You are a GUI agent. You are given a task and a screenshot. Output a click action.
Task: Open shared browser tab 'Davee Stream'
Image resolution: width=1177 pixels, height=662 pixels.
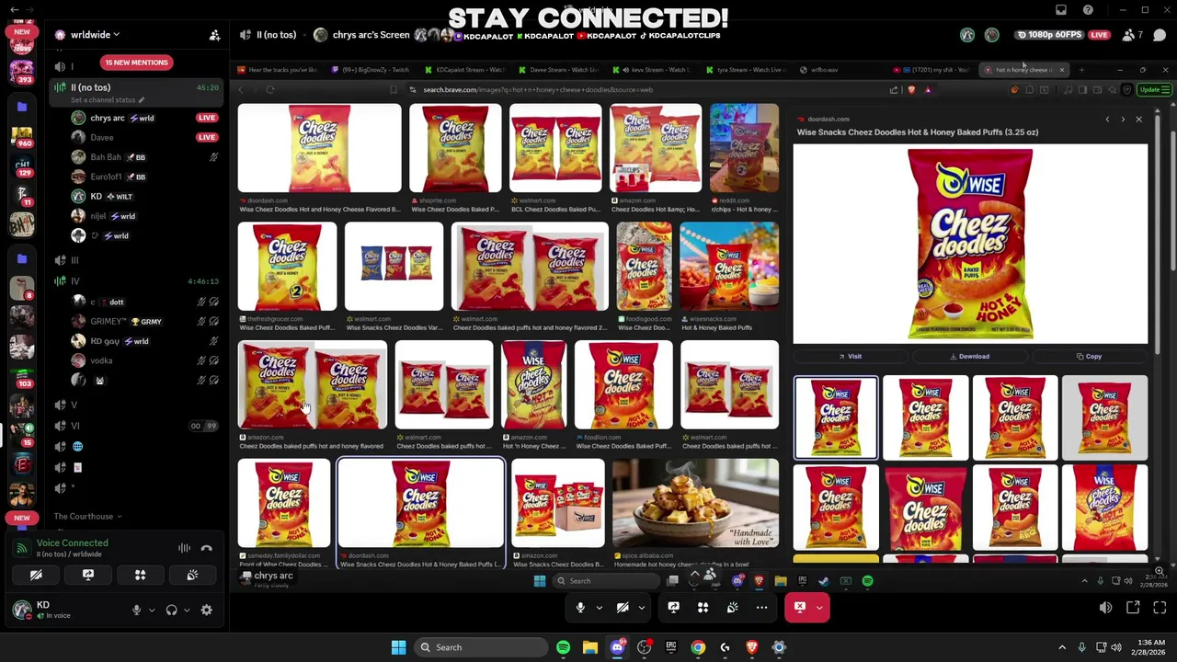pyautogui.click(x=558, y=70)
